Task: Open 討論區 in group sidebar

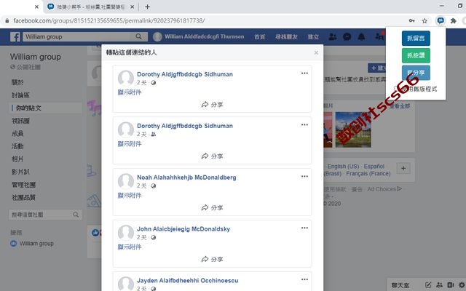Action: 21,95
